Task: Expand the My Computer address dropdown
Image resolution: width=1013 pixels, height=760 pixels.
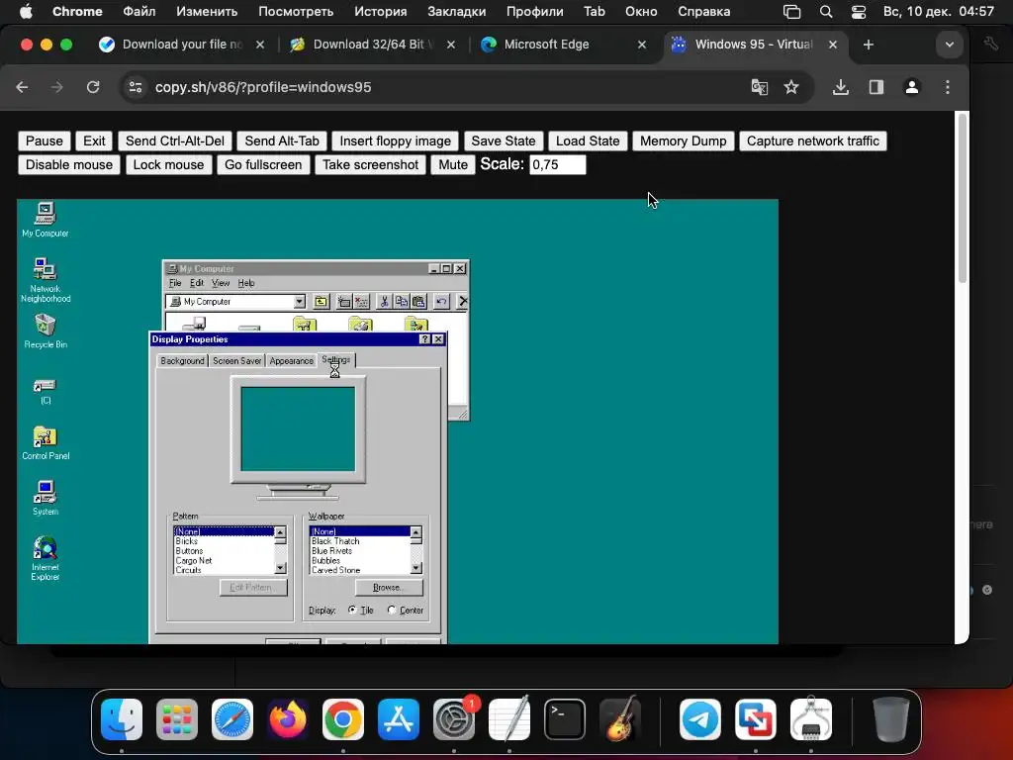Action: tap(299, 302)
